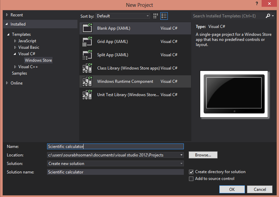The image size is (279, 197).
Task: Expand the Online section
Action: click(7, 83)
